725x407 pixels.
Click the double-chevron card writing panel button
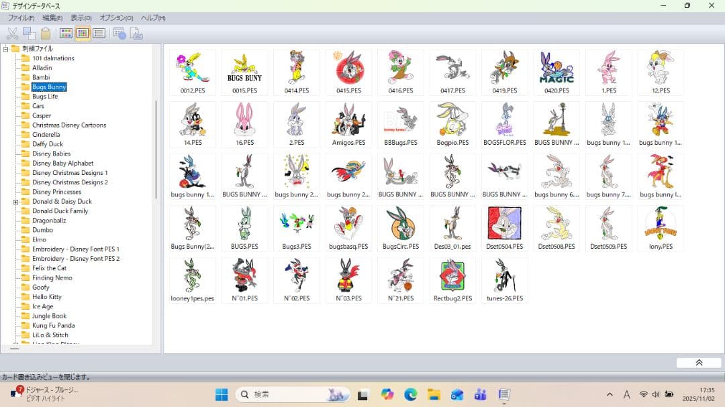point(698,363)
